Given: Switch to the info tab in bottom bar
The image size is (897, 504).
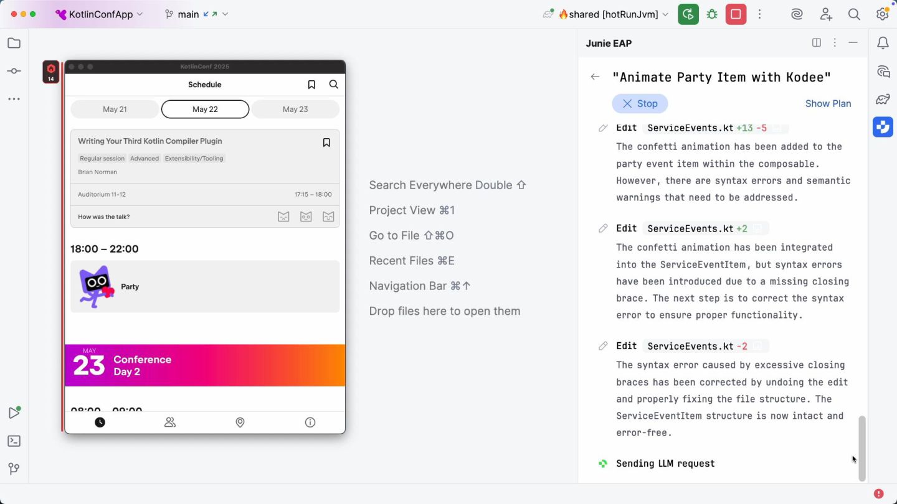Looking at the screenshot, I should pos(310,422).
